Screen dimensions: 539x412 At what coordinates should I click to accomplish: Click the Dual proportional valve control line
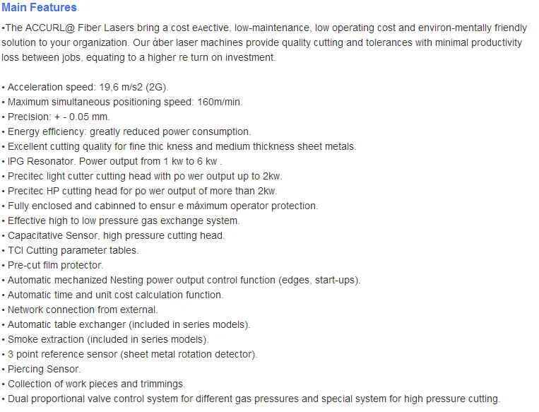coord(251,399)
